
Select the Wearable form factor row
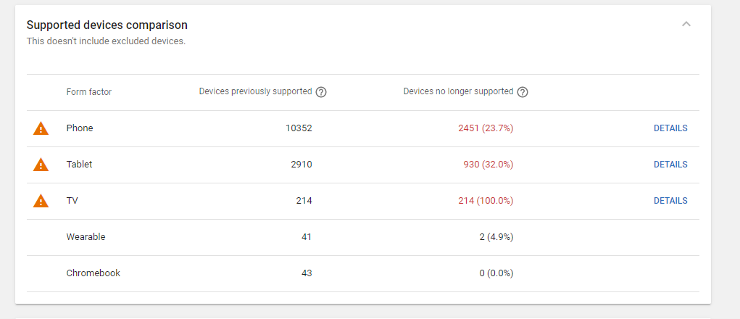(363, 237)
